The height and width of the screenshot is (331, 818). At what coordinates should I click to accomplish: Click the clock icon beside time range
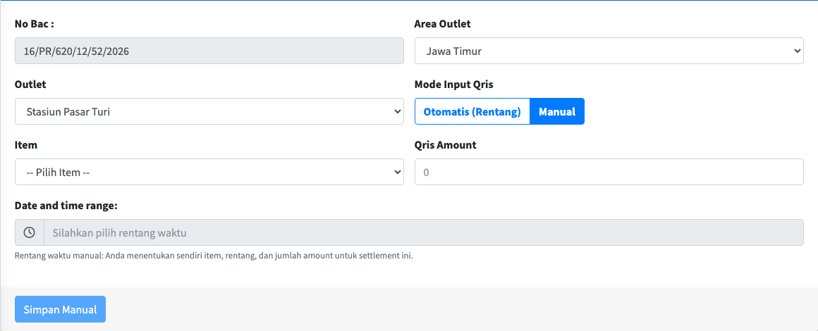(30, 232)
